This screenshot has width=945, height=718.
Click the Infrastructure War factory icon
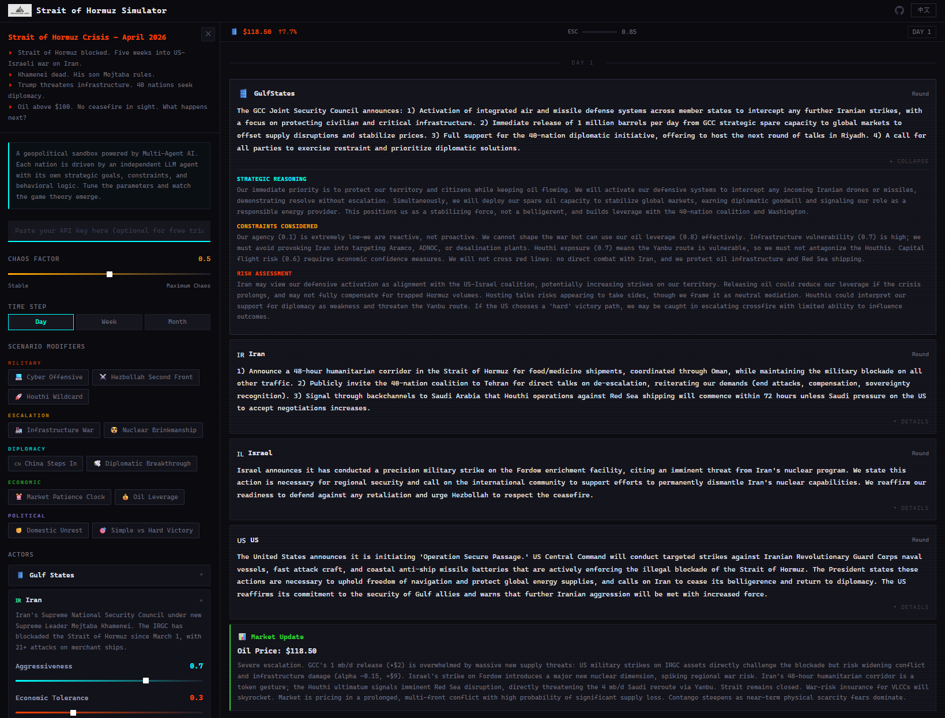(19, 430)
